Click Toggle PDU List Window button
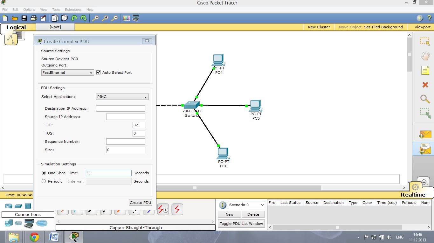 [x=241, y=224]
